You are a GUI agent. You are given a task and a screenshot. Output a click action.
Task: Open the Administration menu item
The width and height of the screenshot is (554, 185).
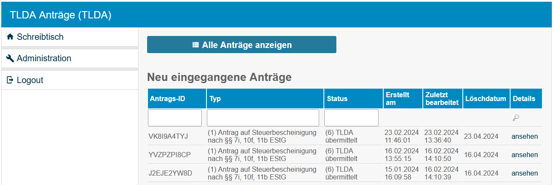point(44,59)
